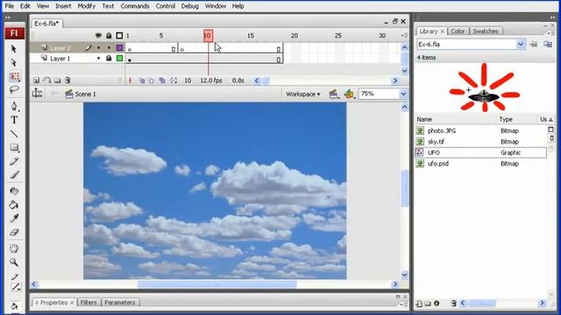The height and width of the screenshot is (315, 561).
Task: Open Modify Onion Markers menu
Action: (174, 80)
